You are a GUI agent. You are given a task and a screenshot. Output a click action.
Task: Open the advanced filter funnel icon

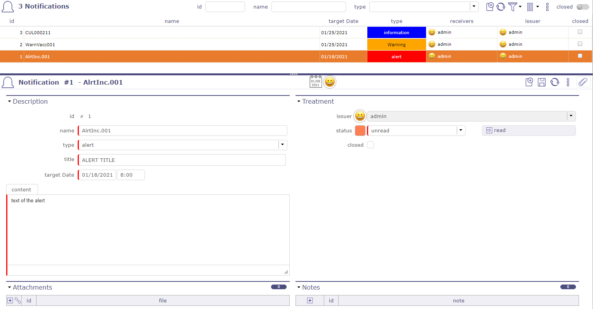[x=513, y=7]
